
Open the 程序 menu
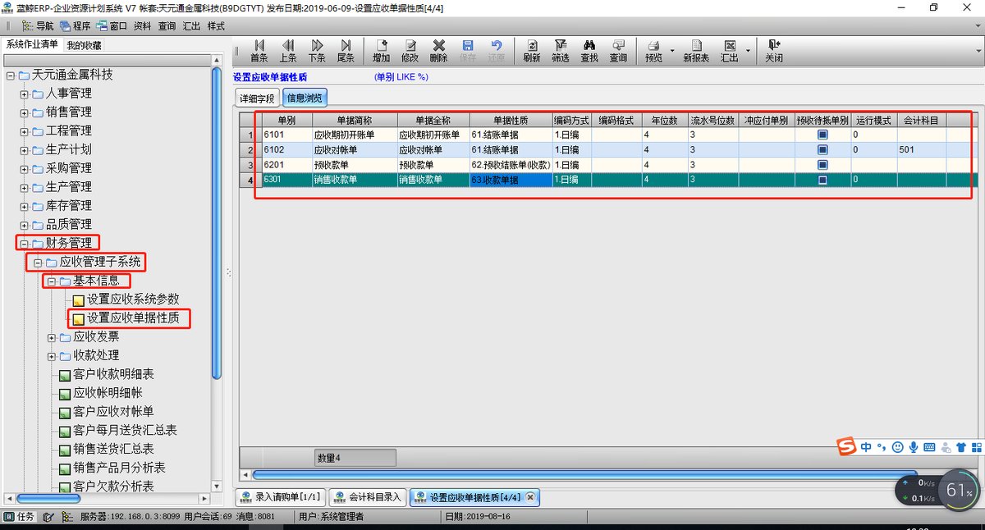pyautogui.click(x=76, y=25)
